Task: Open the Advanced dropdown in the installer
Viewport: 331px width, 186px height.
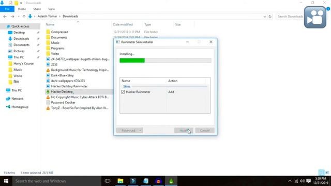Action: (x=130, y=130)
